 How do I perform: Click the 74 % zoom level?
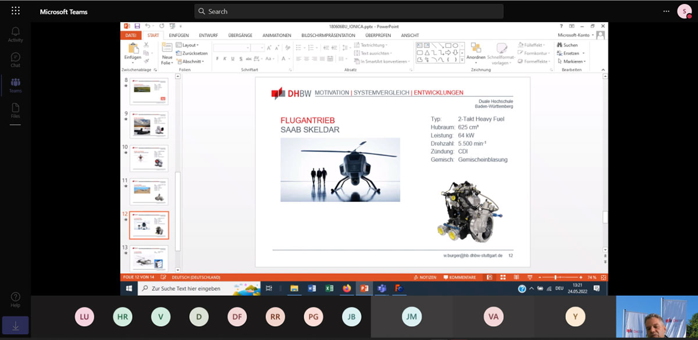(x=592, y=277)
